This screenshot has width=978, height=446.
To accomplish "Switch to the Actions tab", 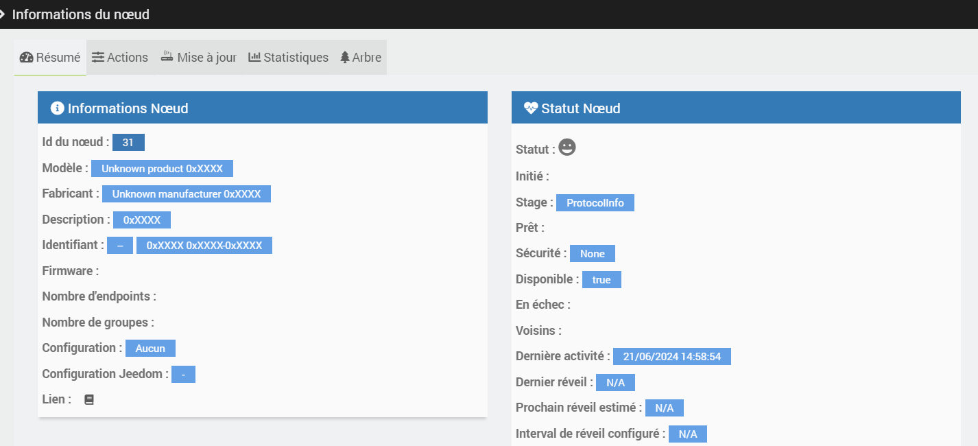I will [120, 58].
